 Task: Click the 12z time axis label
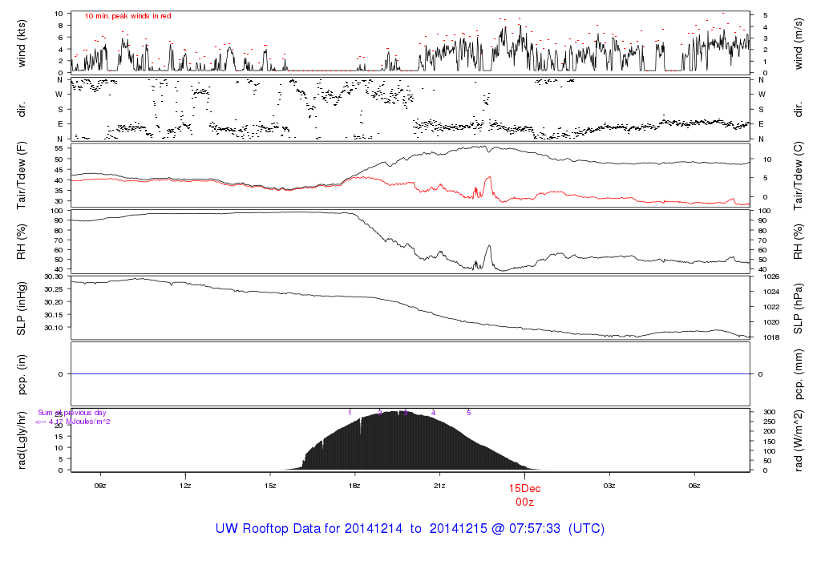[x=185, y=485]
